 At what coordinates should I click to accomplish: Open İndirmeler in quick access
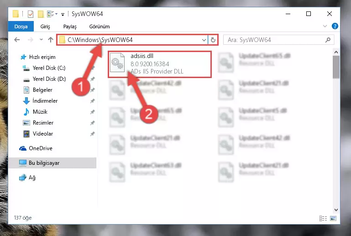tap(40, 101)
